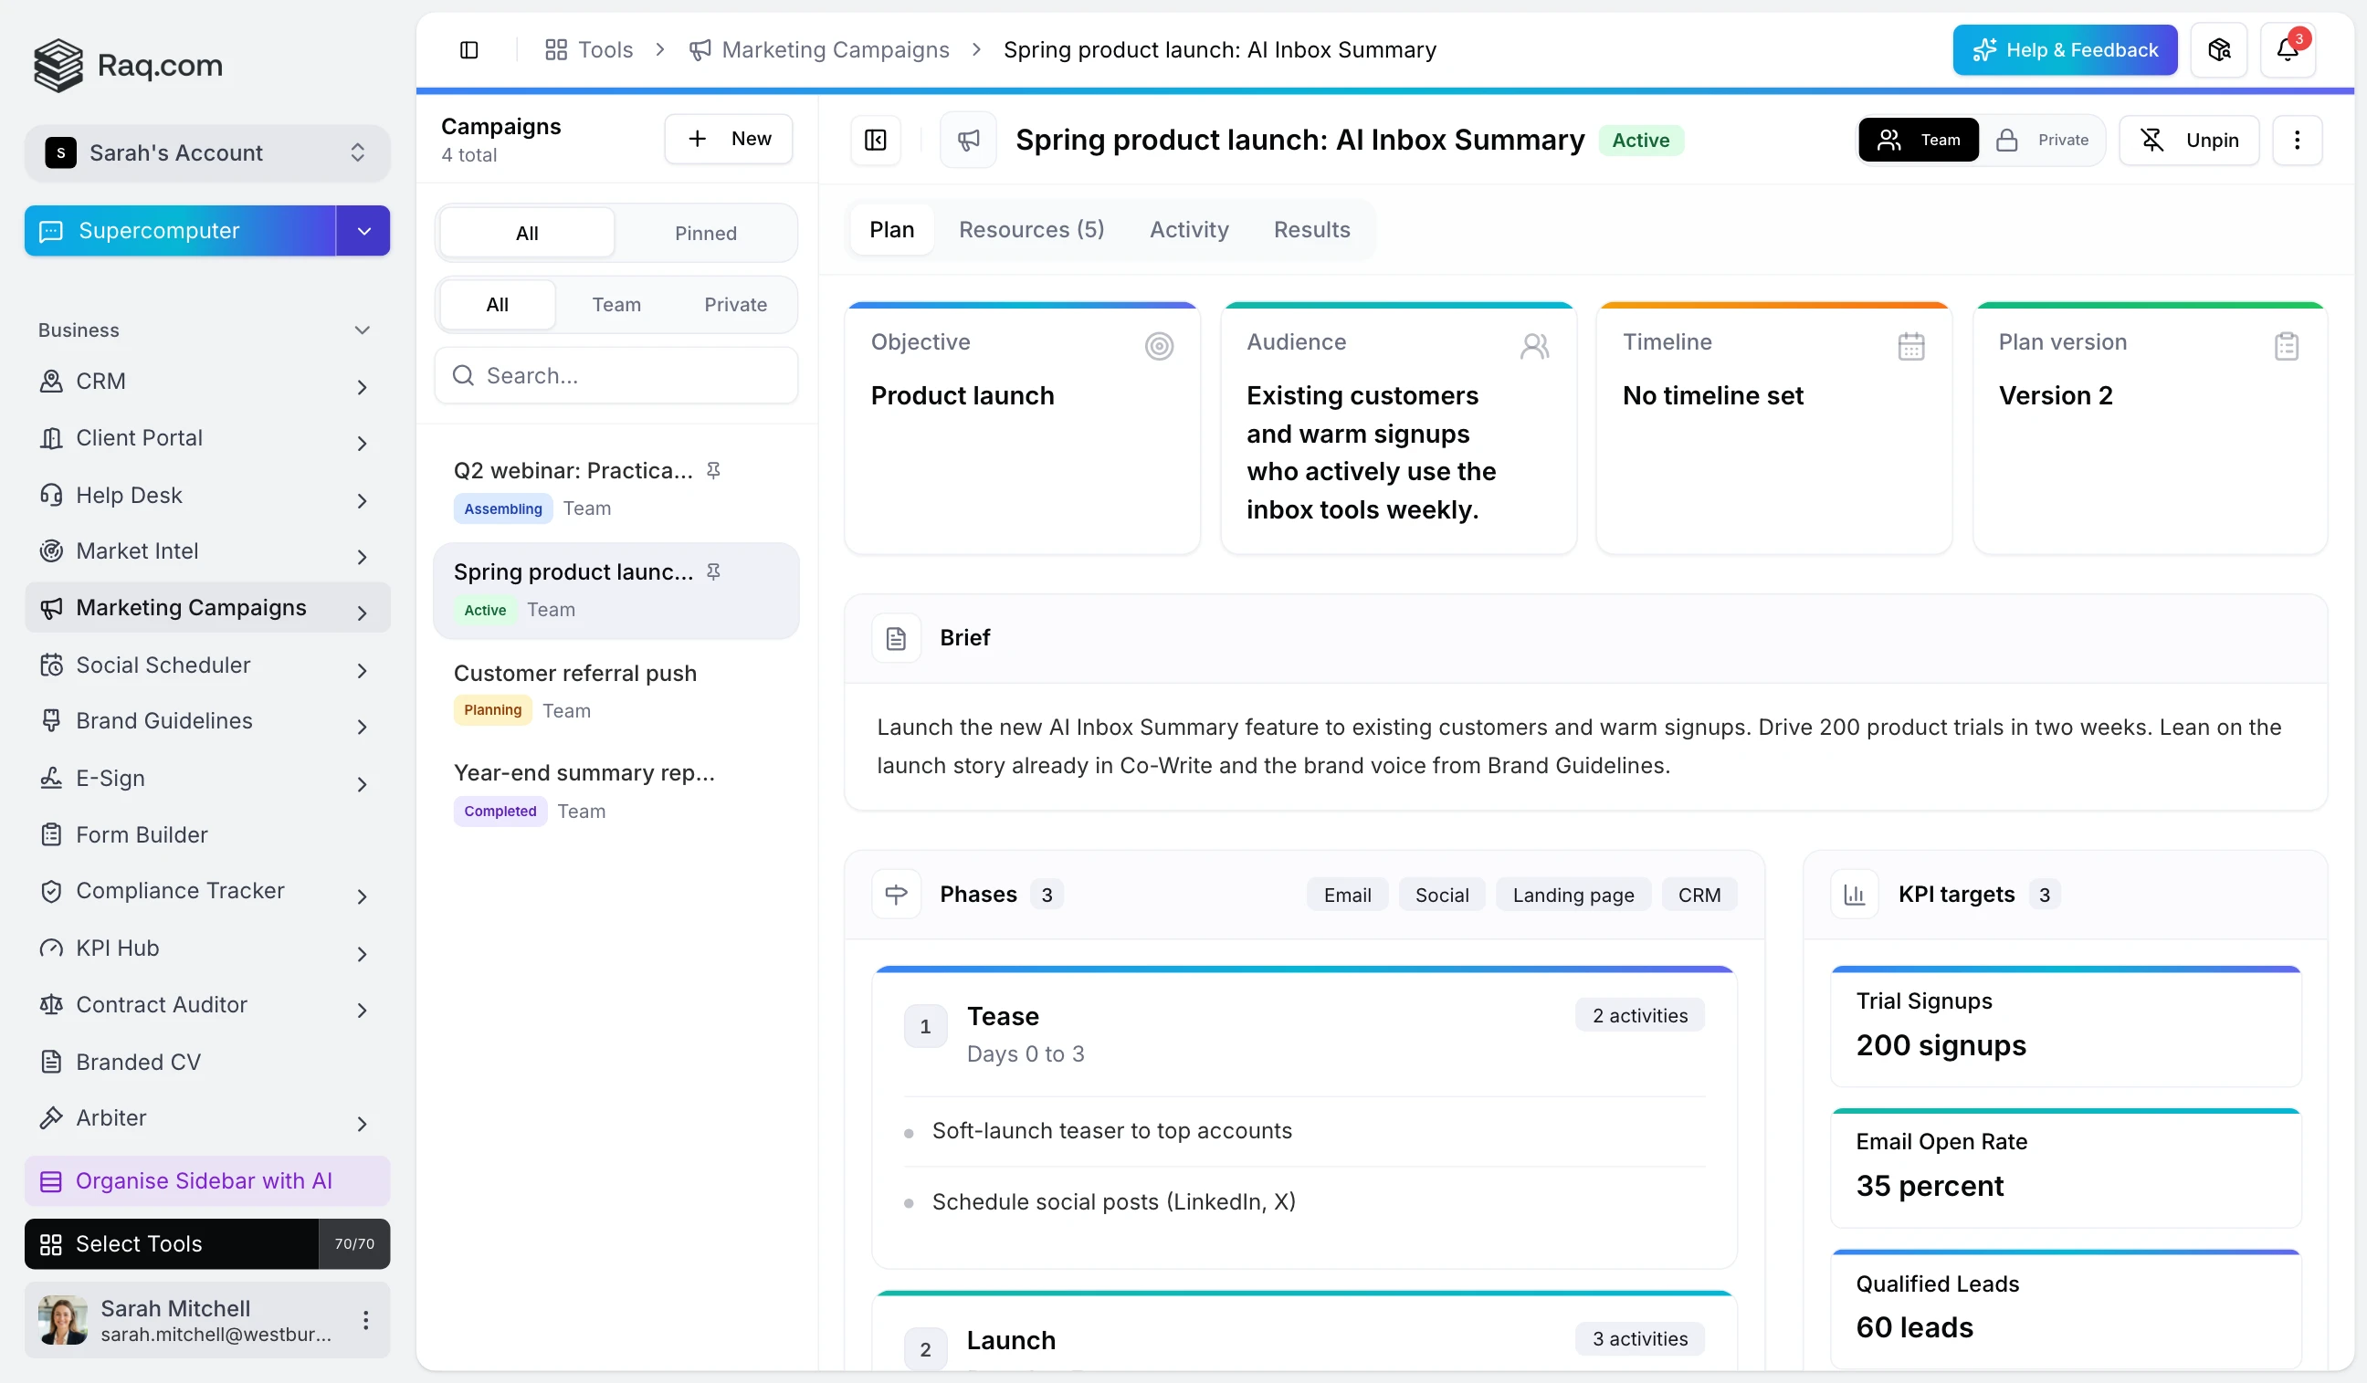
Task: Expand the Marketing Campaigns chevron
Action: pos(362,613)
